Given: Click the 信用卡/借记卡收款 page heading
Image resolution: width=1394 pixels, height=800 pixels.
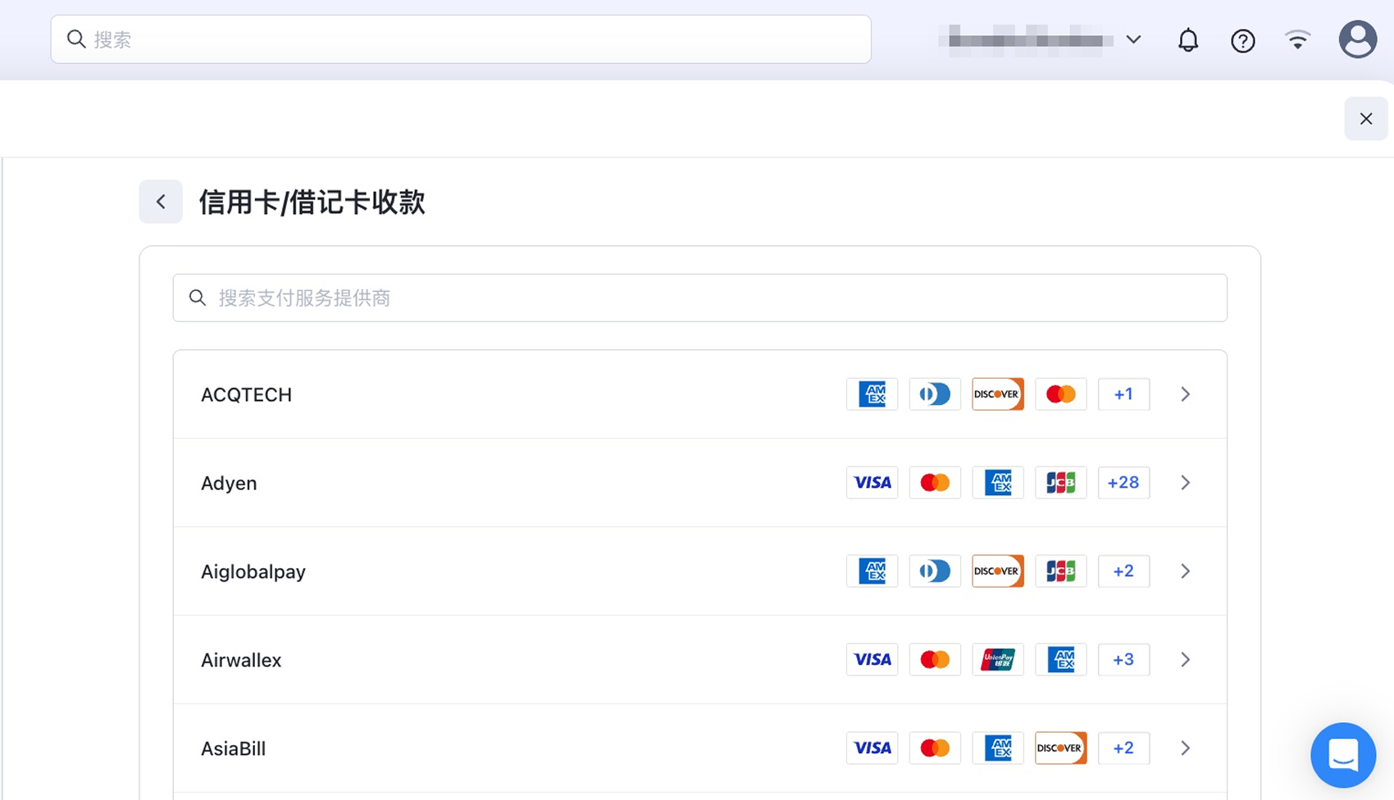Looking at the screenshot, I should click(x=312, y=202).
